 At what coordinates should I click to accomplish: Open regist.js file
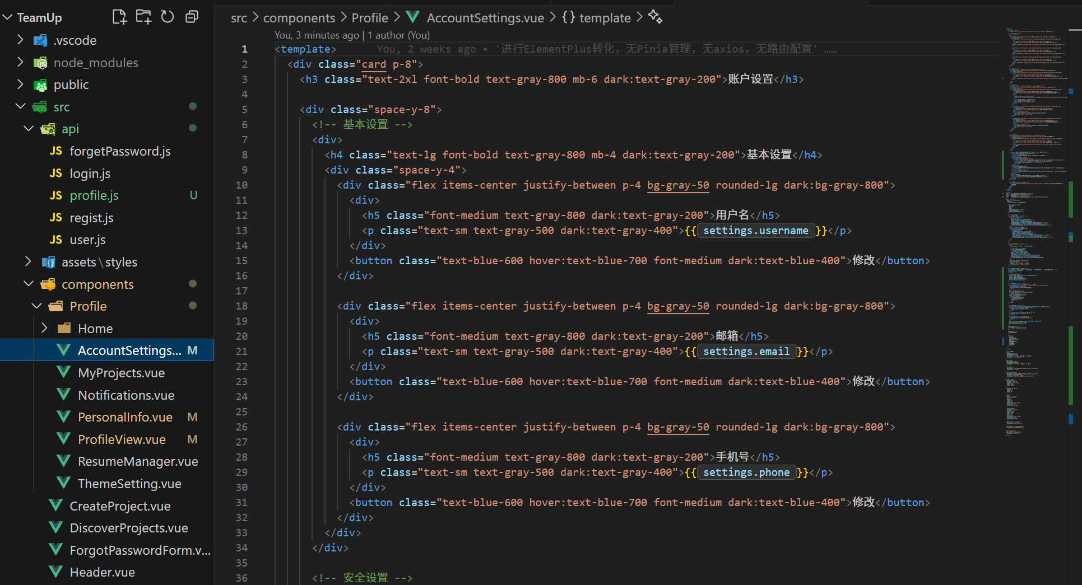coord(91,218)
